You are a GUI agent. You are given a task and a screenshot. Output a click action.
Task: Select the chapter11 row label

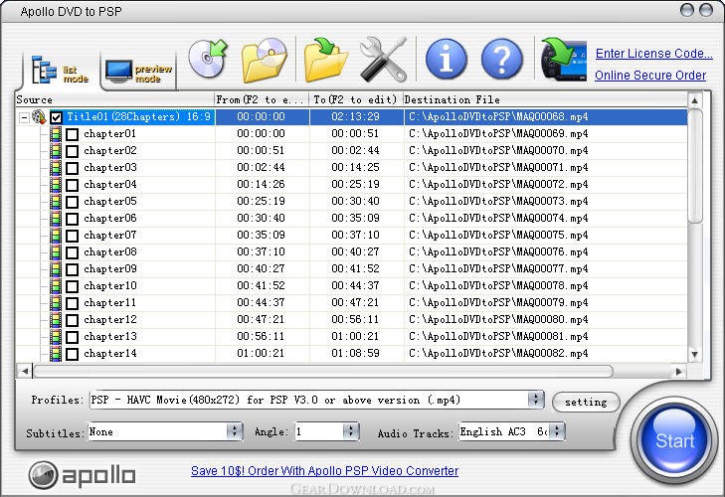(110, 303)
